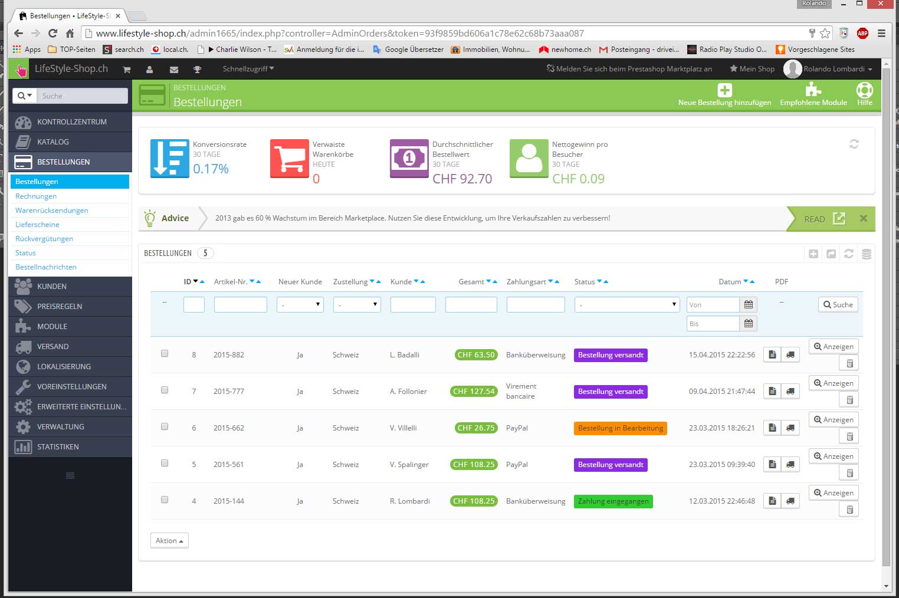Click the trash button for order 2015-882
The image size is (899, 598).
click(849, 363)
